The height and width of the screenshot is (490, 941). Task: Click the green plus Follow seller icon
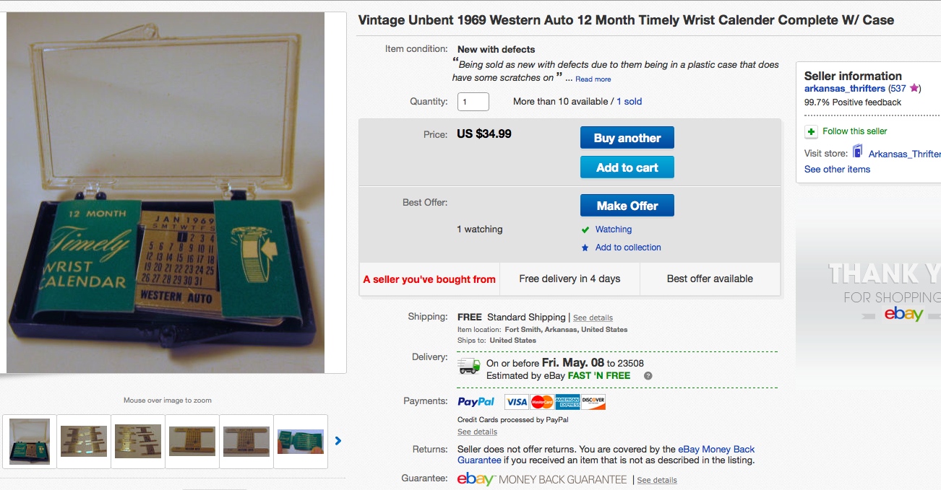click(x=812, y=131)
